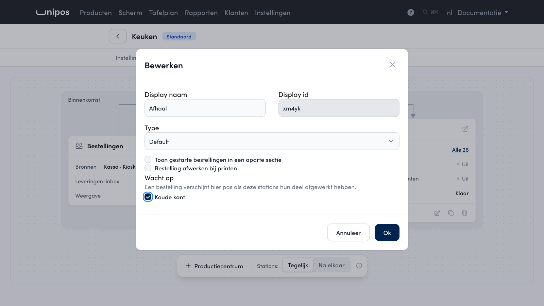
Task: Duplicate the station with the copy icon
Action: (x=451, y=213)
